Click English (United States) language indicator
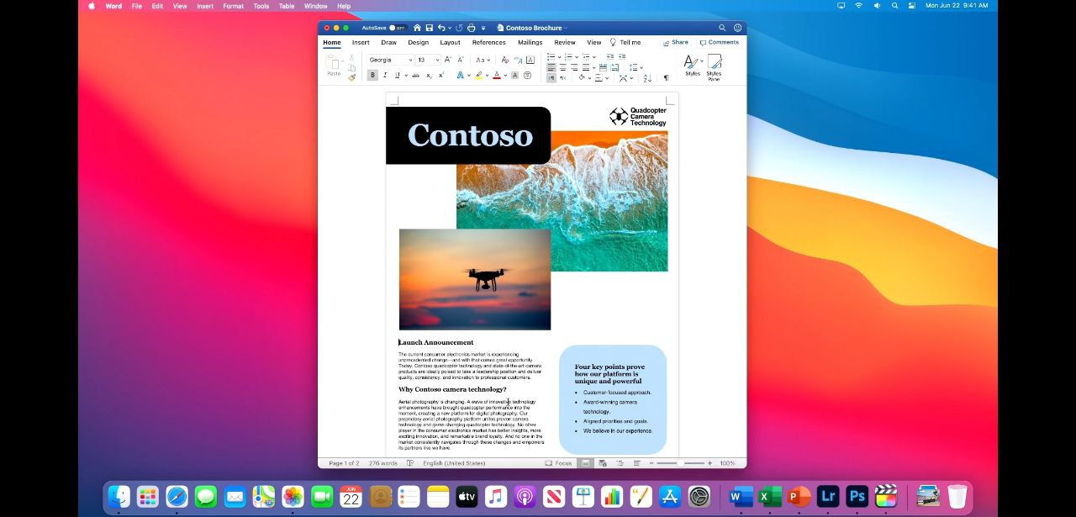 coord(454,463)
